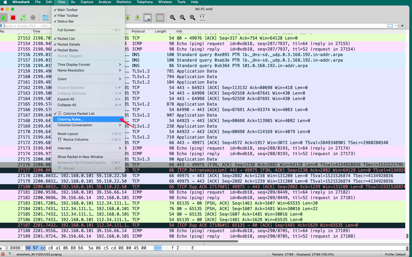The width and height of the screenshot is (412, 257).
Task: Open the Telephony menu
Action: [145, 2]
